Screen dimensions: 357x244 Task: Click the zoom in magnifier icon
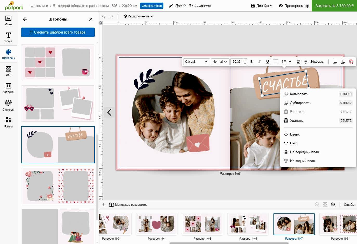point(333,205)
